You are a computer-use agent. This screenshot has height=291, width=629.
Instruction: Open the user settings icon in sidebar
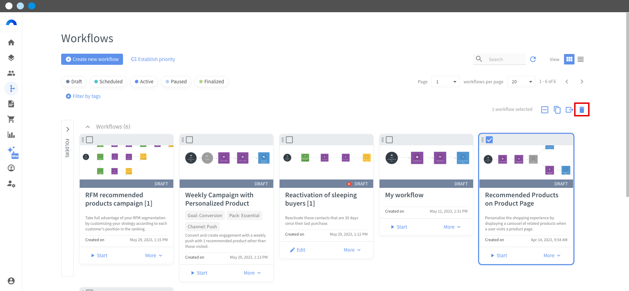pyautogui.click(x=12, y=184)
